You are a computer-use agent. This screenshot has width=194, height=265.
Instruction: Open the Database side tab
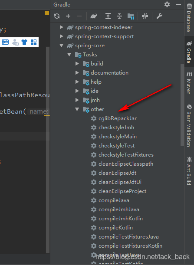tap(189, 17)
